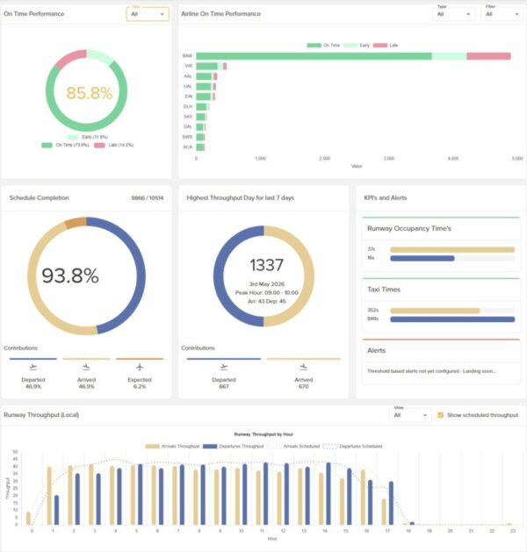Open the Airline On Time Performance Filter dropdown
527x552 pixels.
click(502, 14)
